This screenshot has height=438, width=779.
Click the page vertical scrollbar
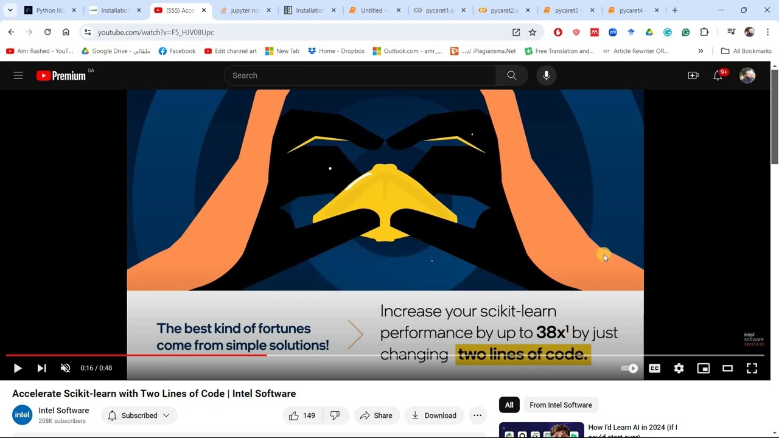[775, 116]
